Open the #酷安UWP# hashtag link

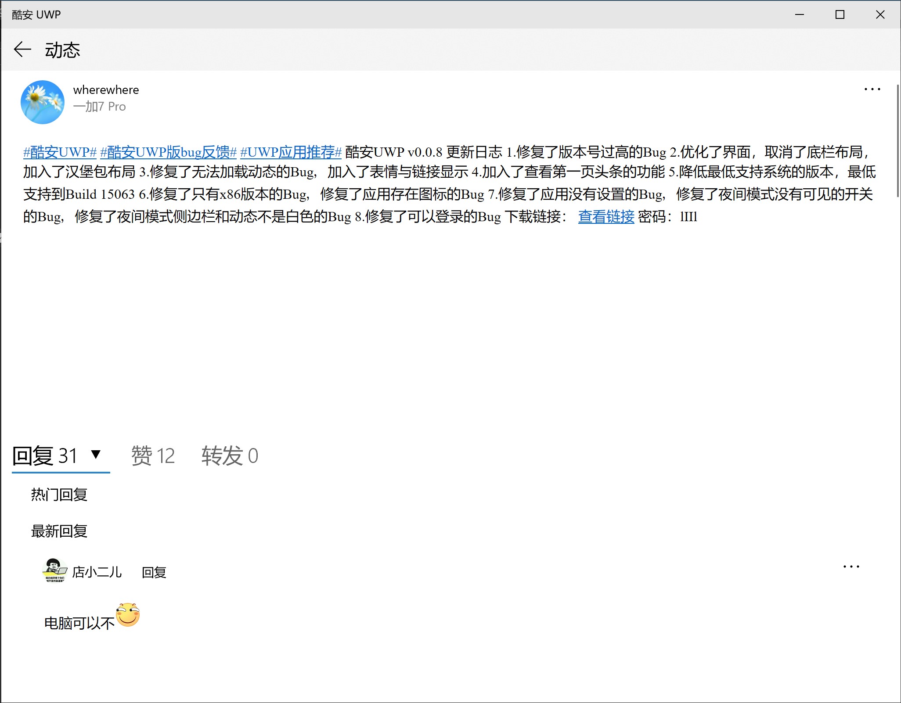point(60,152)
